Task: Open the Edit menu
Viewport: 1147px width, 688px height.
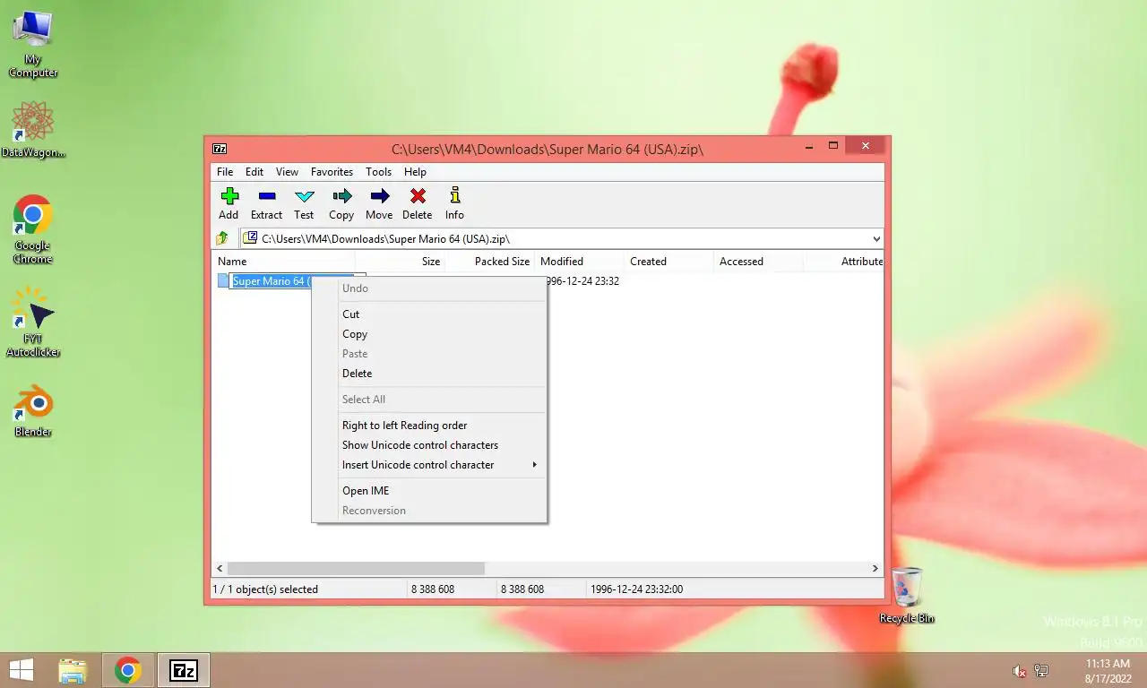Action: coord(254,172)
